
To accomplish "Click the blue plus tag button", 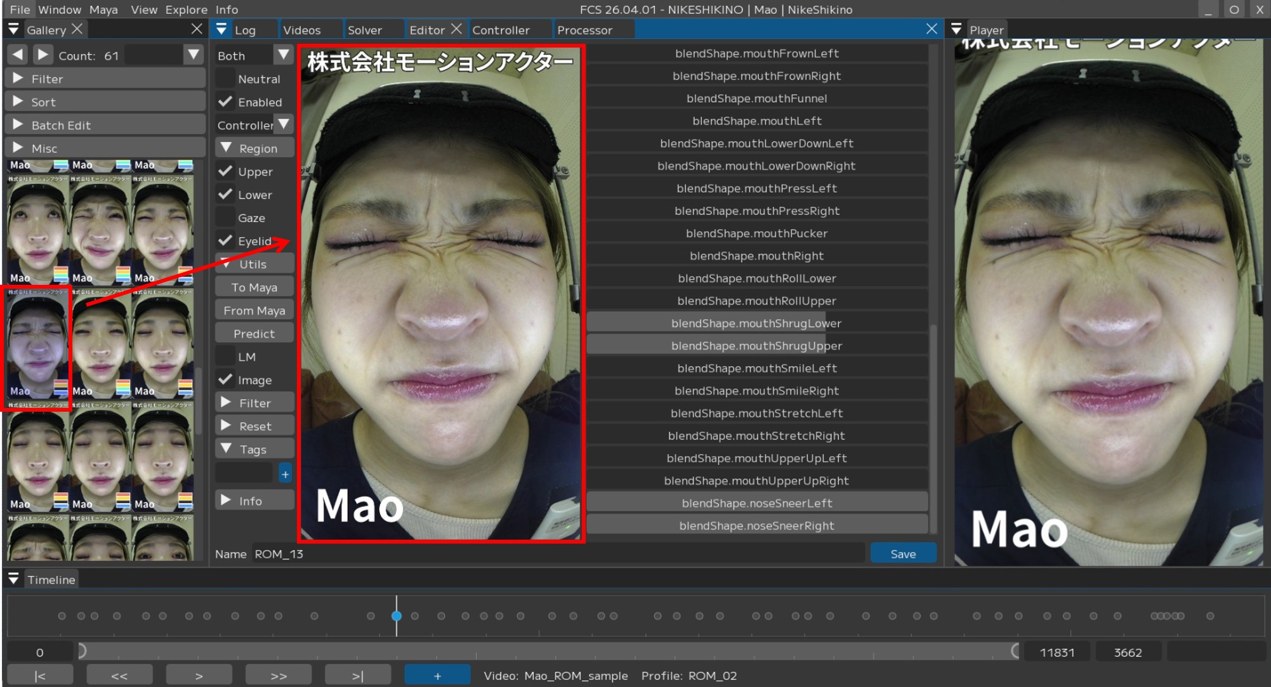I will pos(285,473).
